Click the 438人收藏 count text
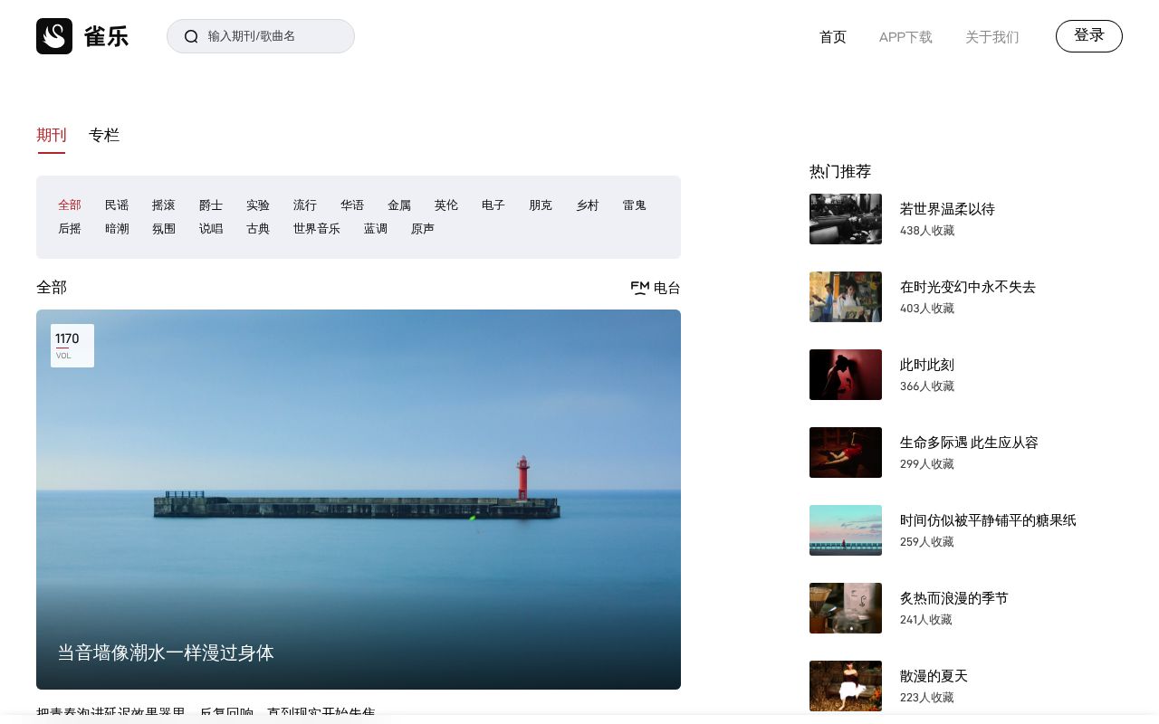 tap(927, 231)
